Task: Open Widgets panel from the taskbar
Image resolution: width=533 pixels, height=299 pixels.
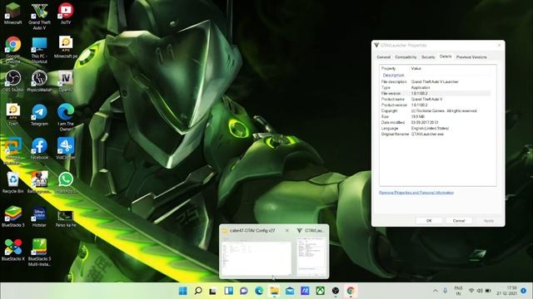Action: [x=228, y=291]
